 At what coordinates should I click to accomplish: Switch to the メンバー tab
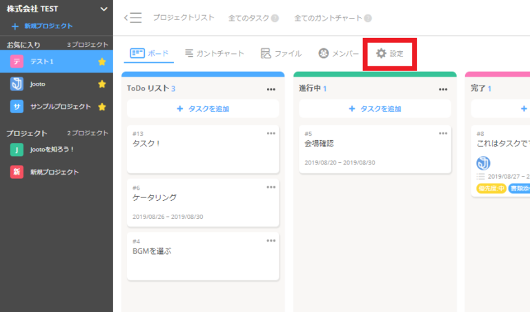click(x=338, y=53)
